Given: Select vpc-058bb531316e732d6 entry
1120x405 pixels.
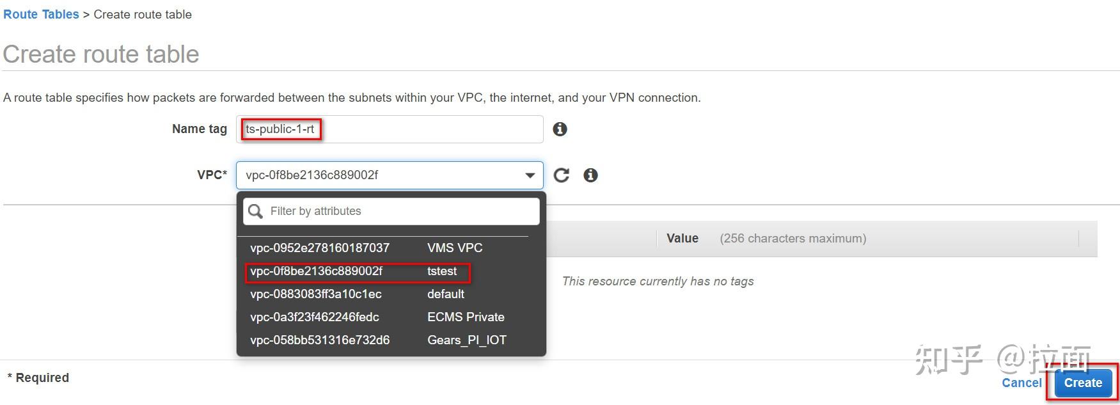Looking at the screenshot, I should click(x=319, y=340).
